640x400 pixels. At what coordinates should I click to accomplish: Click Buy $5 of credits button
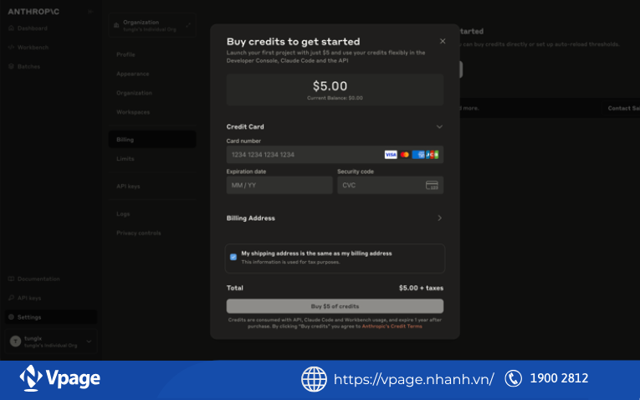[x=335, y=306]
